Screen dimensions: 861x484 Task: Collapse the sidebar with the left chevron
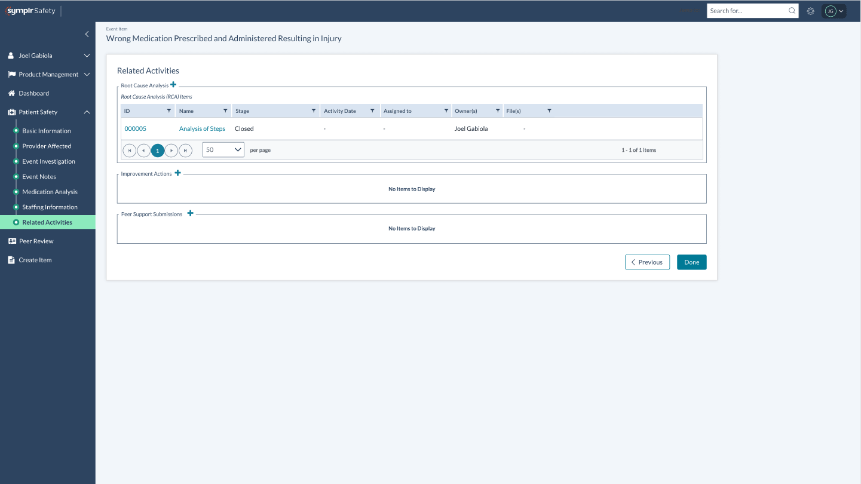(x=87, y=35)
